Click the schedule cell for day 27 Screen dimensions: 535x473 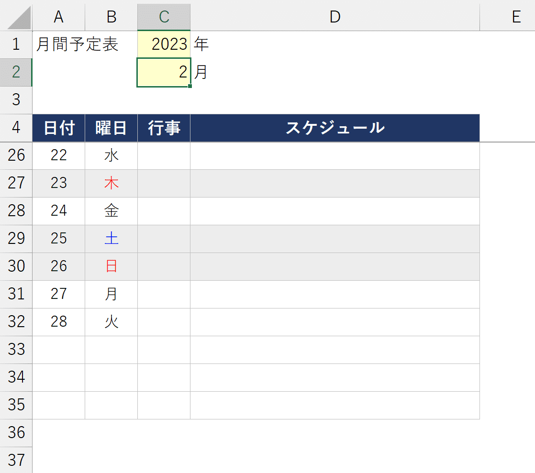(x=334, y=294)
